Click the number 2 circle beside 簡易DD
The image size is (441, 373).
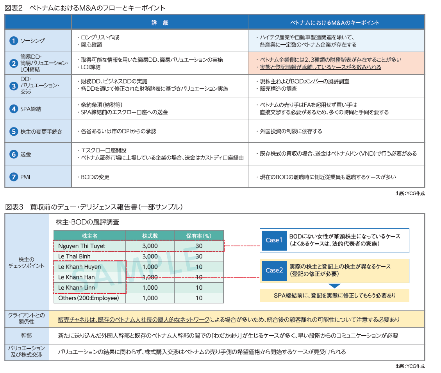[x=14, y=63]
